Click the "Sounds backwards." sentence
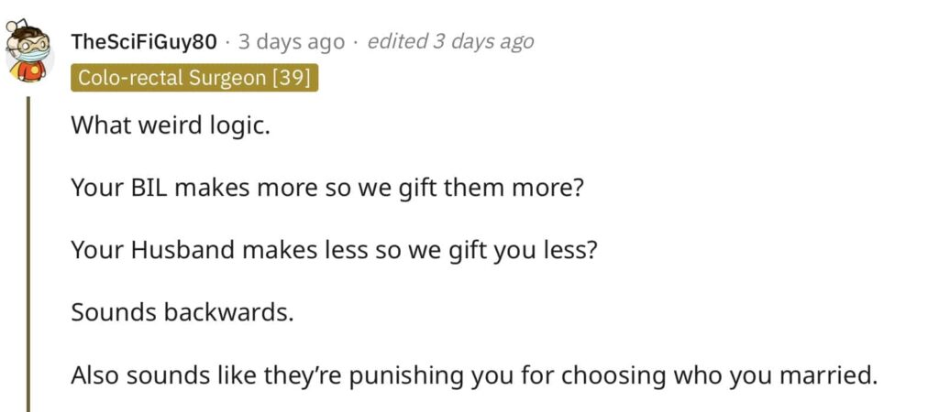939x412 pixels. coord(182,312)
